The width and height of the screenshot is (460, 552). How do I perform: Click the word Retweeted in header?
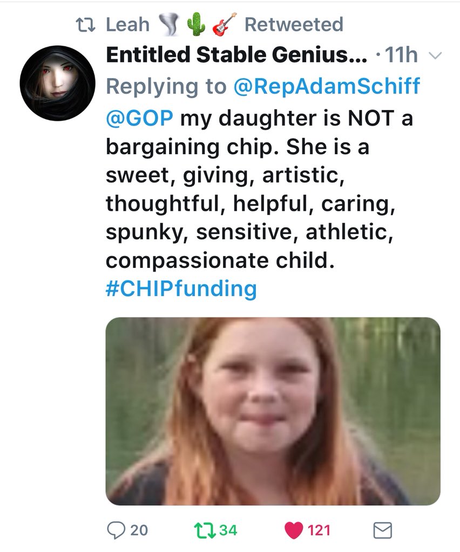[x=294, y=24]
